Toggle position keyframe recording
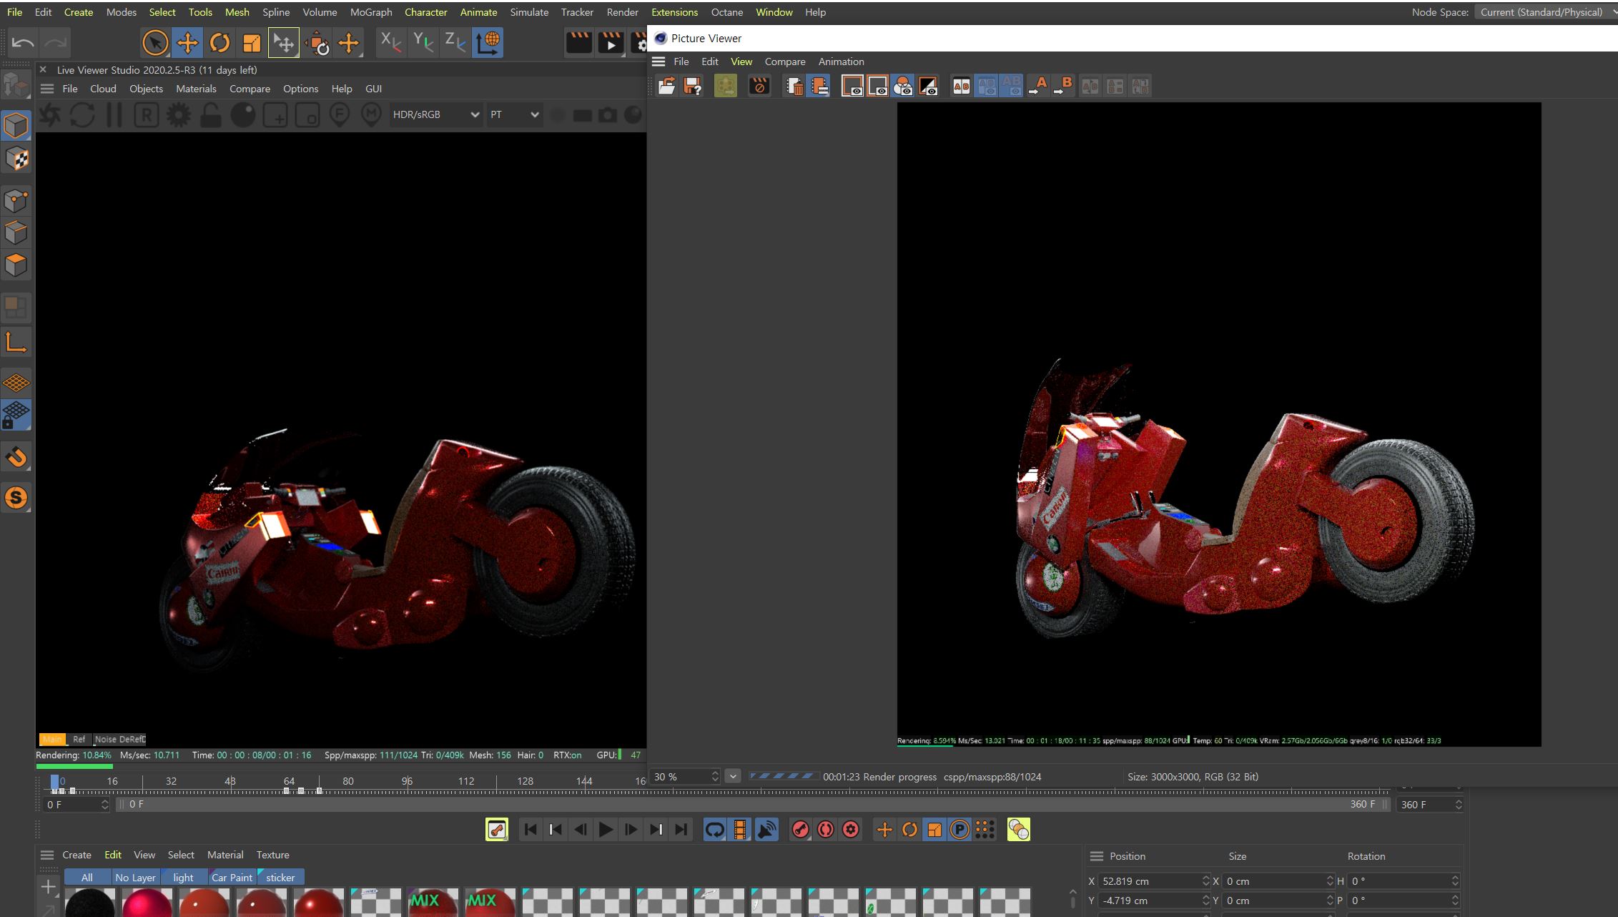 click(x=884, y=830)
